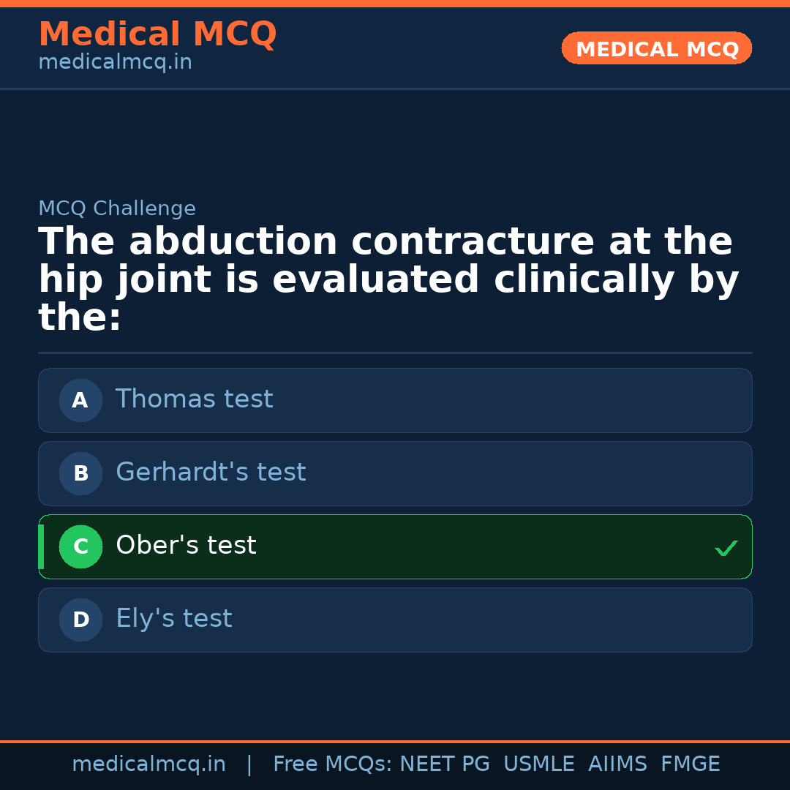The width and height of the screenshot is (790, 790).
Task: Click the green letter C circle
Action: click(80, 546)
